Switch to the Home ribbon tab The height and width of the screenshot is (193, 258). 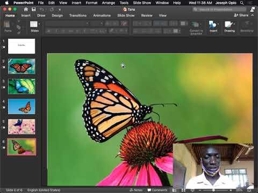(x=10, y=16)
